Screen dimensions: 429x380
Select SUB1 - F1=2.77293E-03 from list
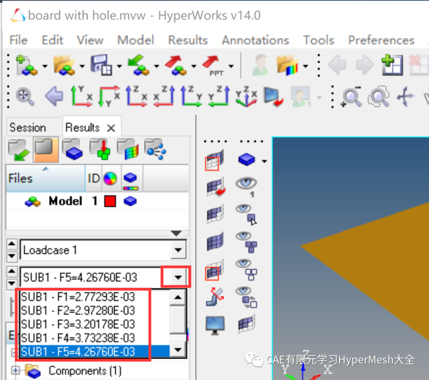[x=78, y=297]
